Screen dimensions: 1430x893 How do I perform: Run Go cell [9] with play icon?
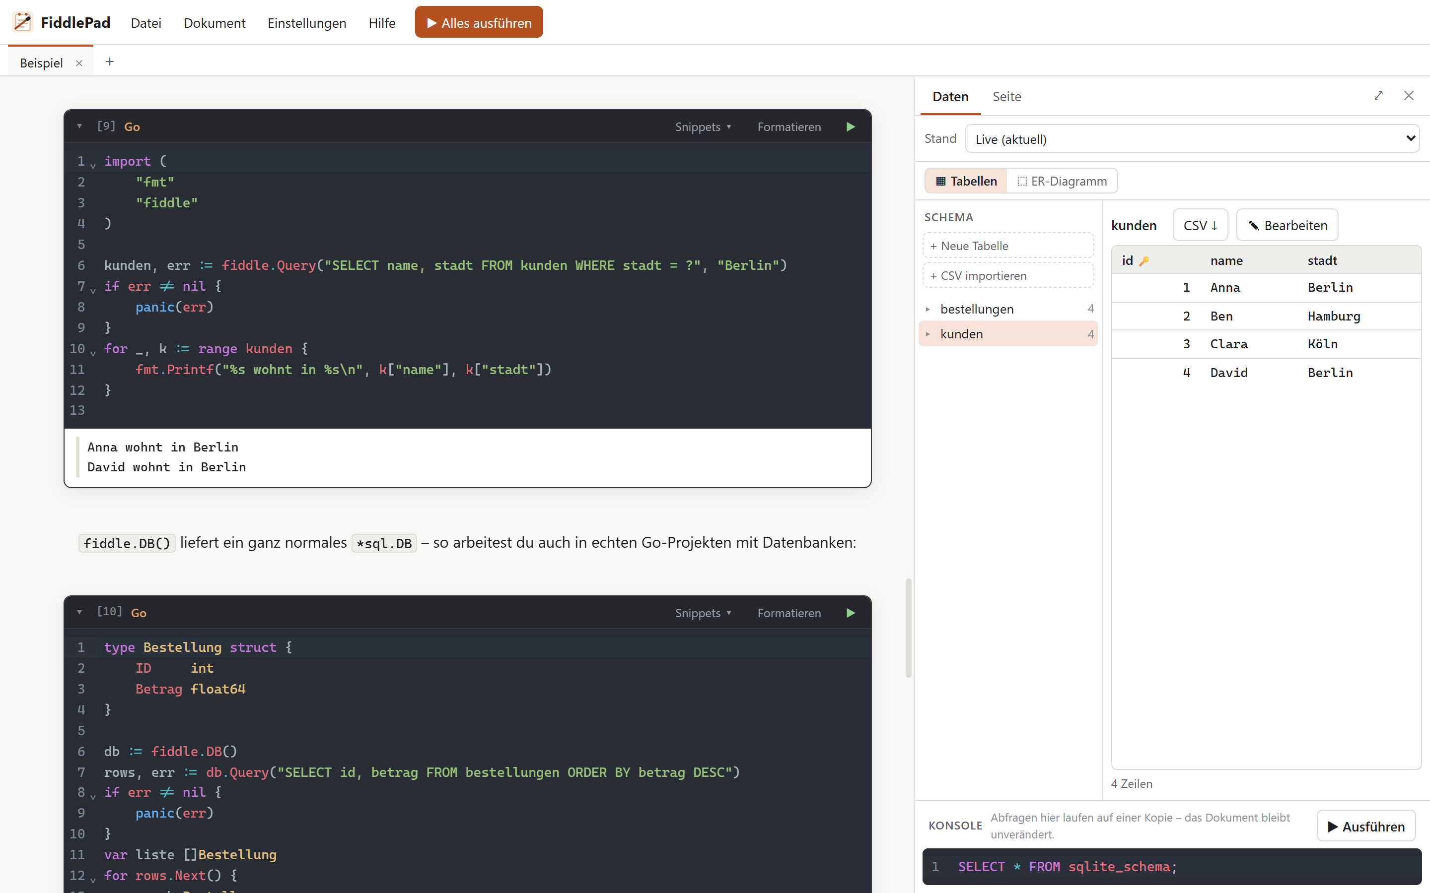tap(851, 127)
